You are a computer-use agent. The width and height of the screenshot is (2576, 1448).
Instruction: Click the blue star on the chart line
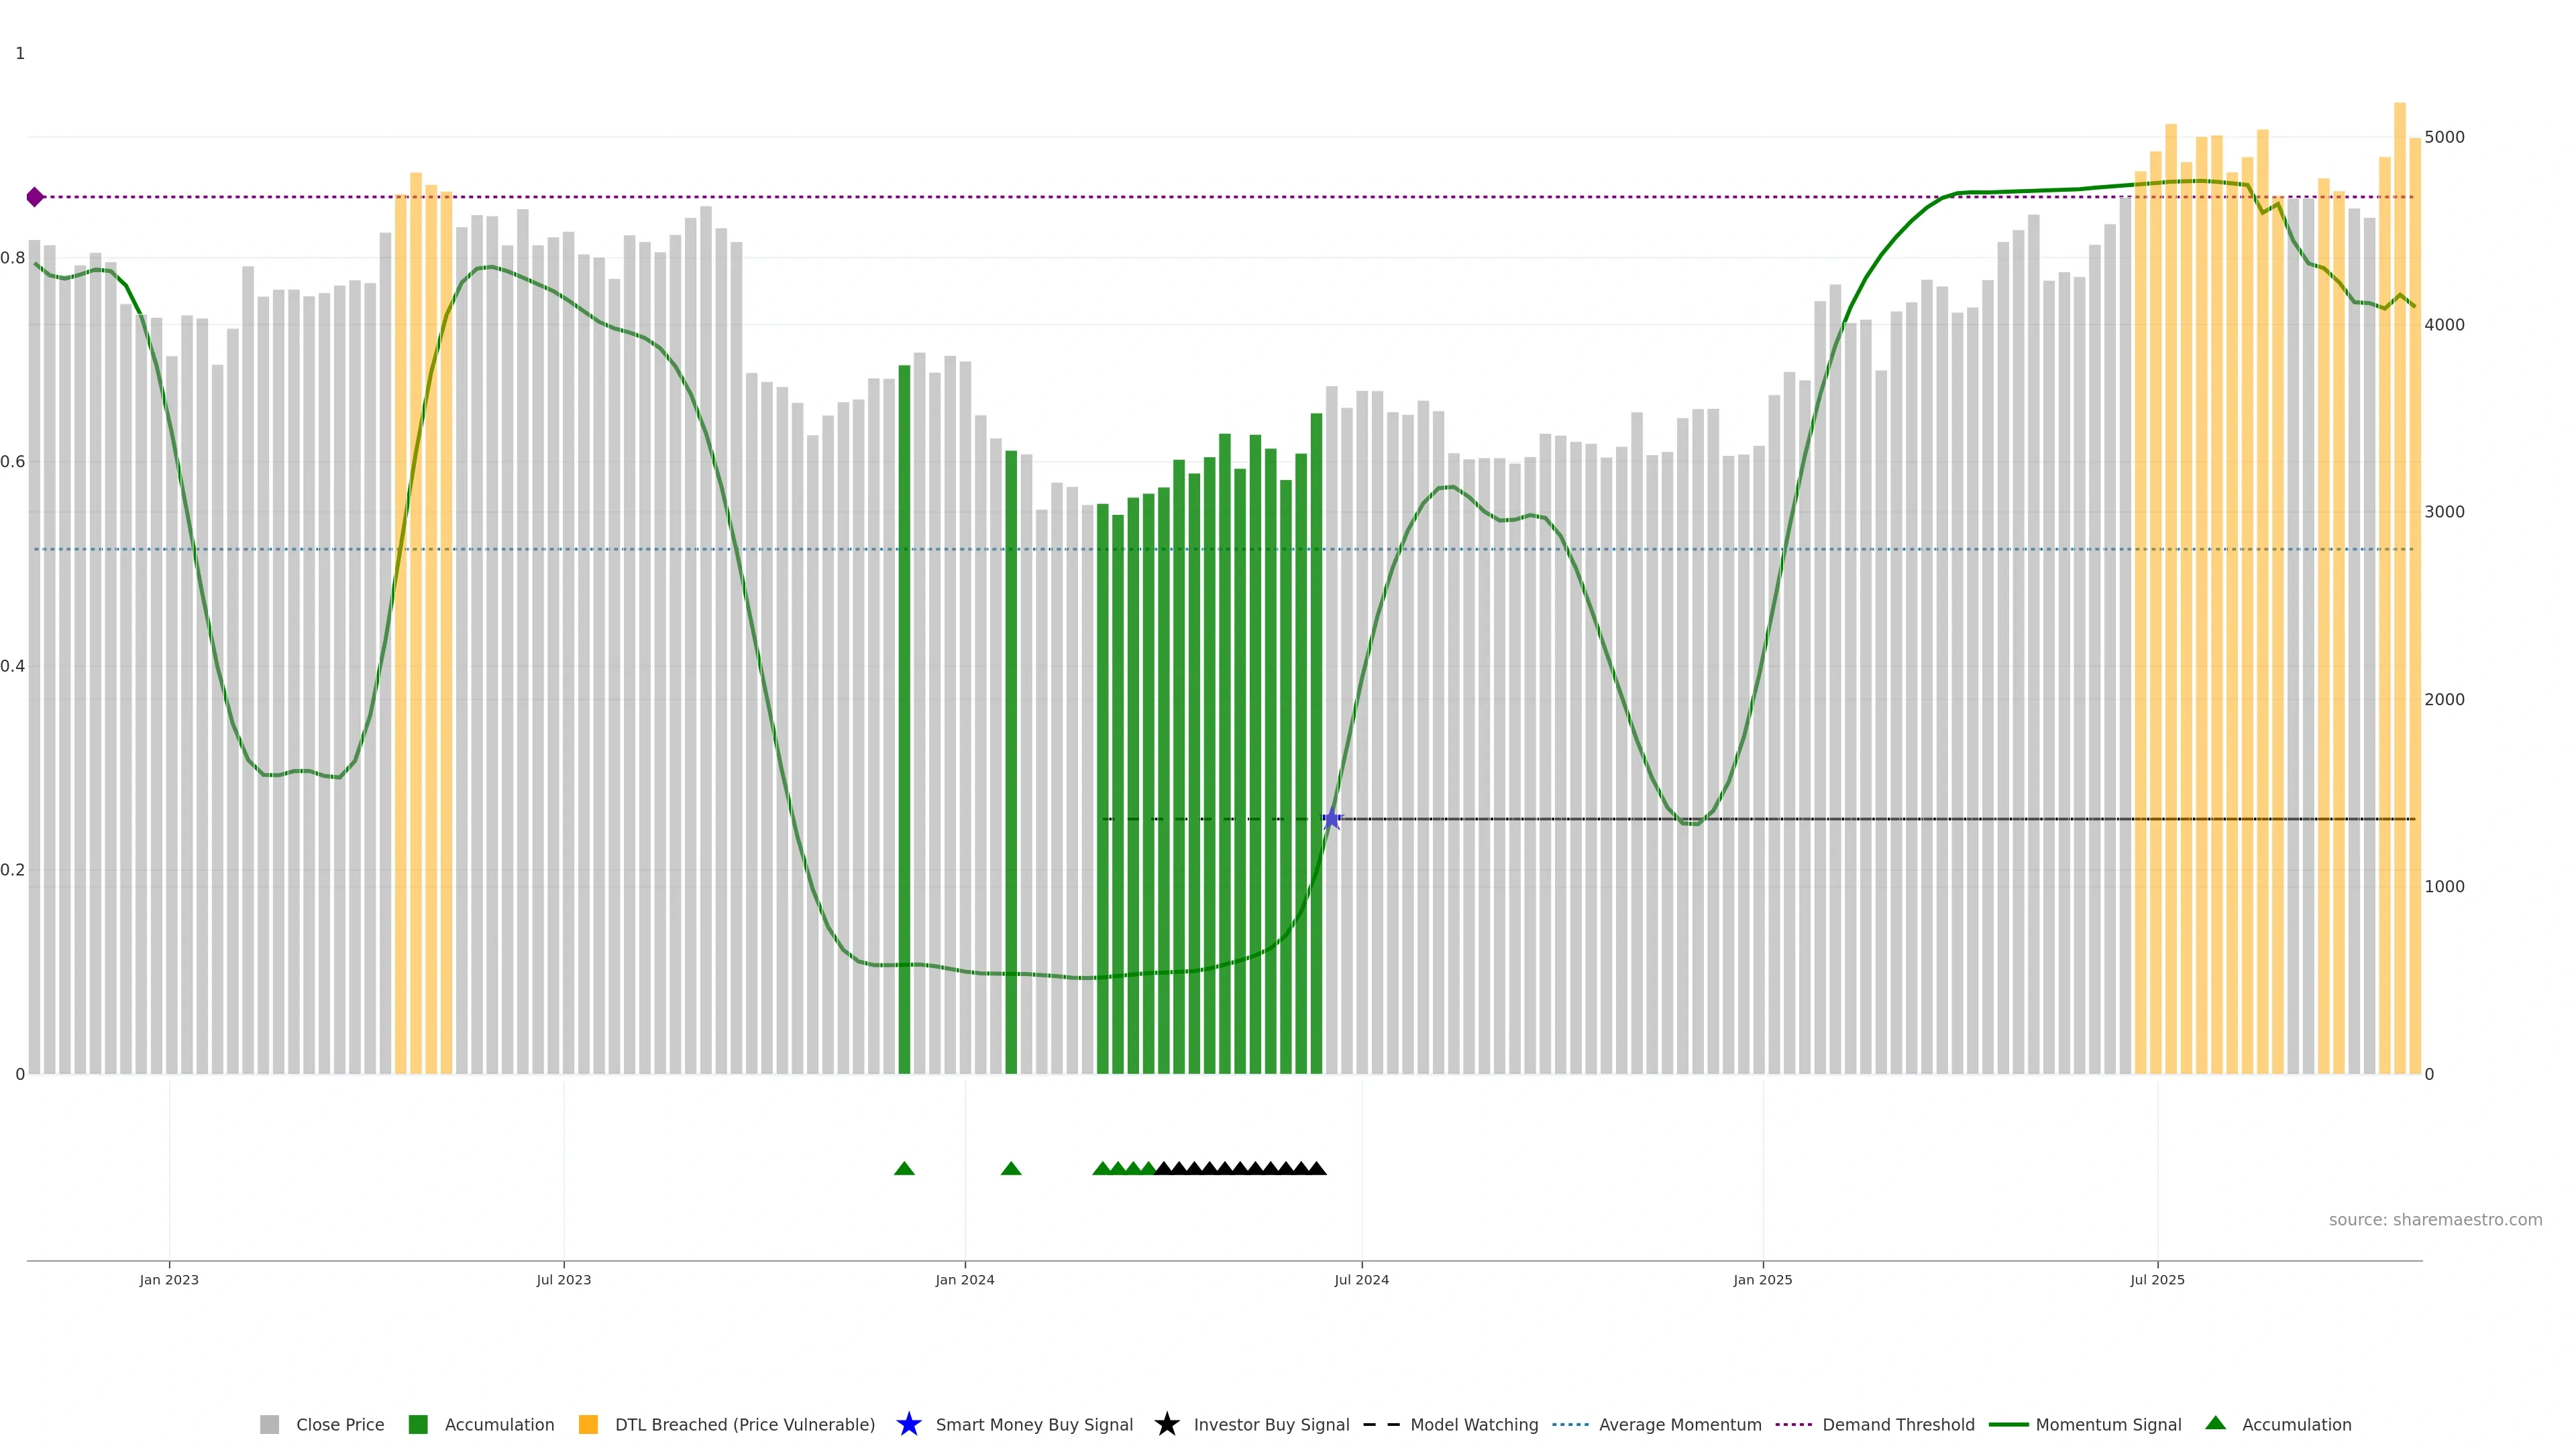click(x=1331, y=819)
